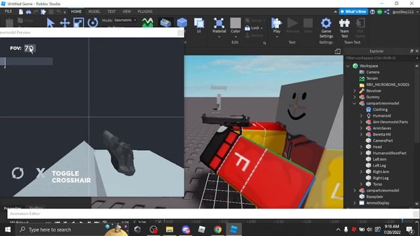Click the New file icon in the quick access bar
The height and width of the screenshot is (236, 420).
(x=21, y=12)
